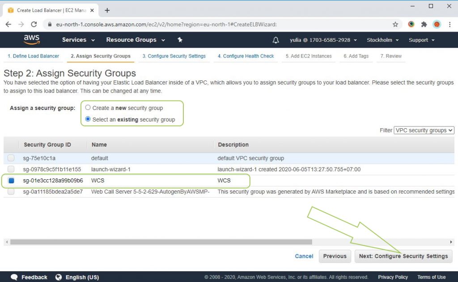The image size is (458, 282).
Task: Click the circular color extension icon
Action: point(411,24)
